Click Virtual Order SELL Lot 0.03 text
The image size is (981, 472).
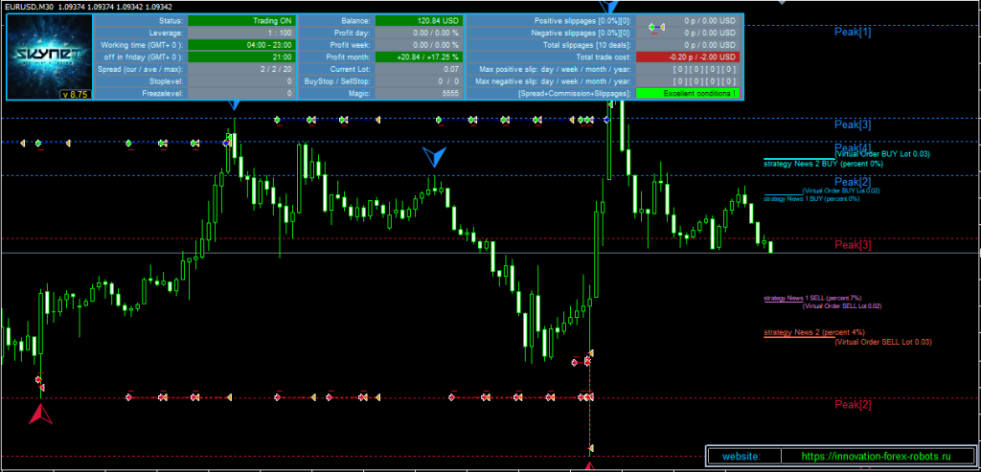coord(882,342)
